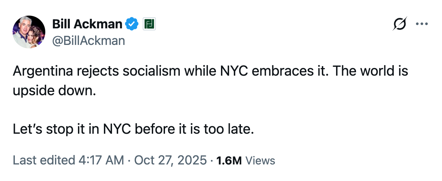
Task: Open the three-dot more options menu
Action: [x=421, y=24]
